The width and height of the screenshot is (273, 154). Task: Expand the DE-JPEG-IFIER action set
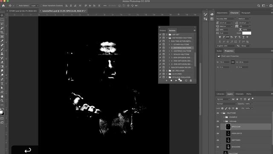(167, 71)
